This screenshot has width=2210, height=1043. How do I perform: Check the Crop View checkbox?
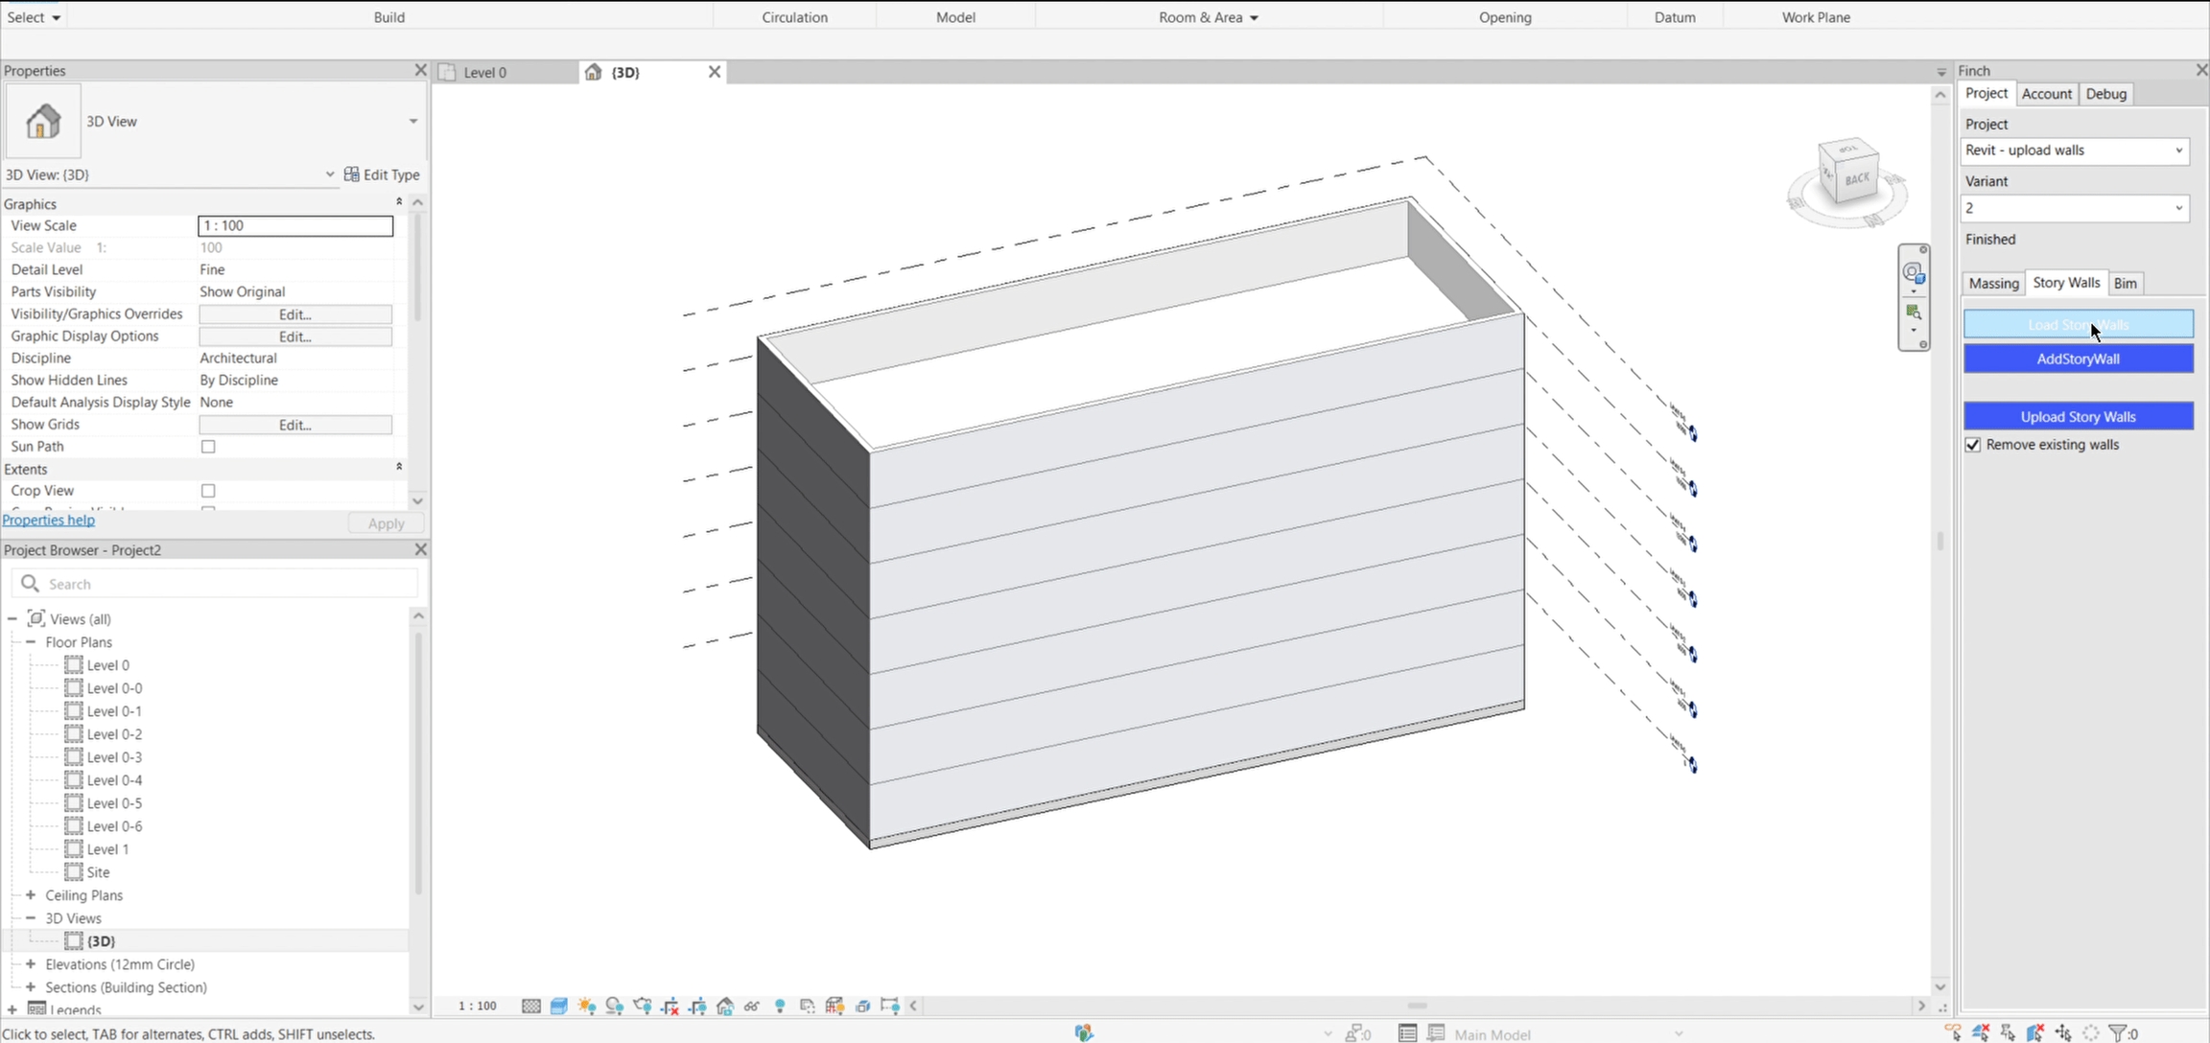[208, 491]
